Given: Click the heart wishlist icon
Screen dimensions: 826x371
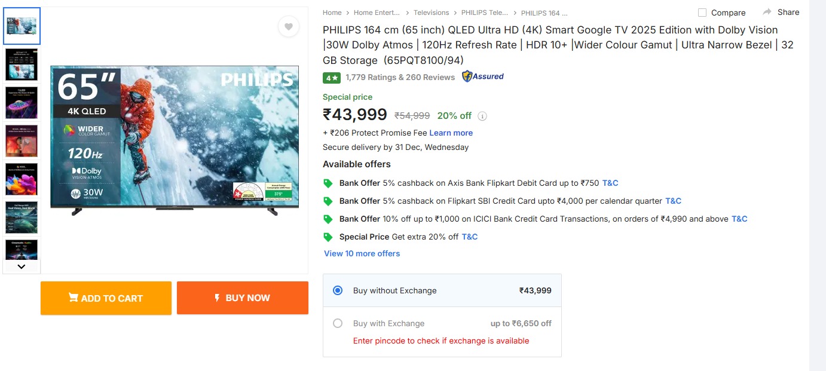Looking at the screenshot, I should click(289, 27).
